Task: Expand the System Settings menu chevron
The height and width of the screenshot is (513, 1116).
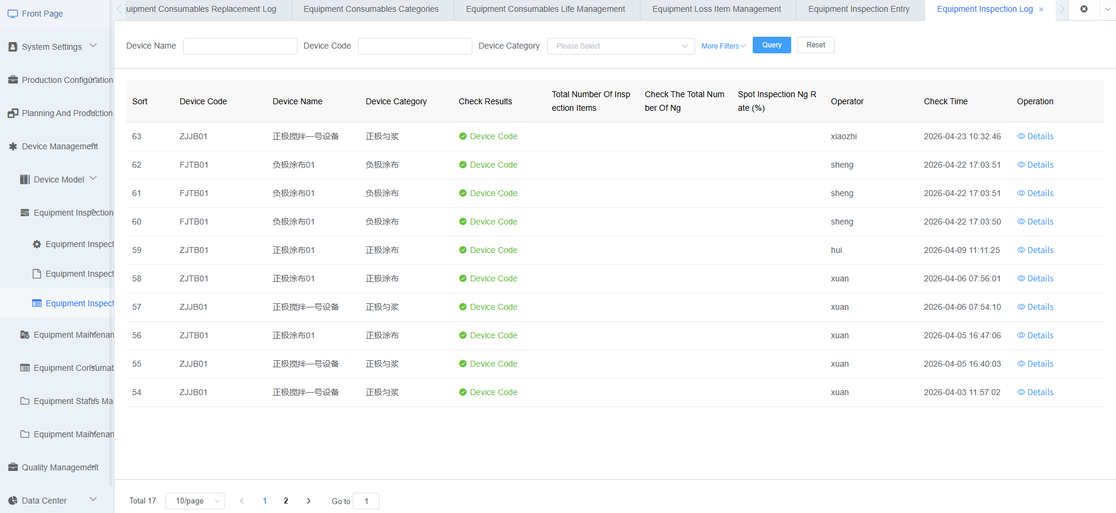Action: (x=93, y=46)
